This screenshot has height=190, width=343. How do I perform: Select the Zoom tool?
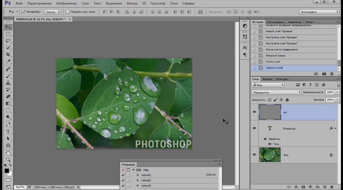coord(8,160)
